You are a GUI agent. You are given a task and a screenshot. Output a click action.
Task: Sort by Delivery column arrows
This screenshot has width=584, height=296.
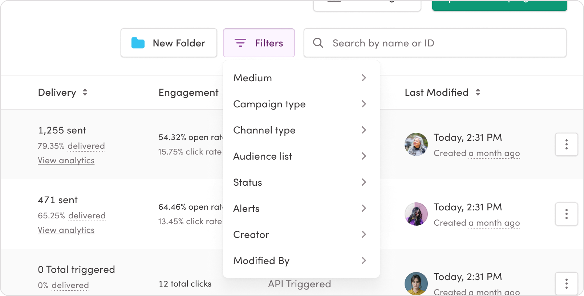point(85,92)
